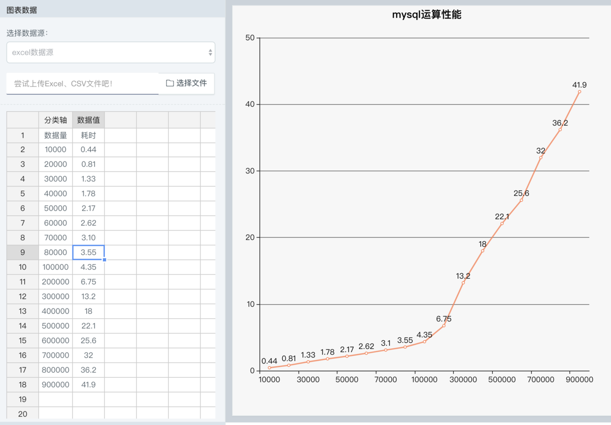Click the folder icon beside 选择文件
The height and width of the screenshot is (425, 611).
coord(170,83)
